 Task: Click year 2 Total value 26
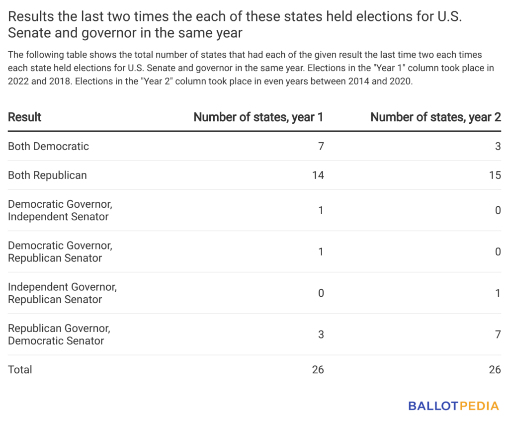point(494,369)
